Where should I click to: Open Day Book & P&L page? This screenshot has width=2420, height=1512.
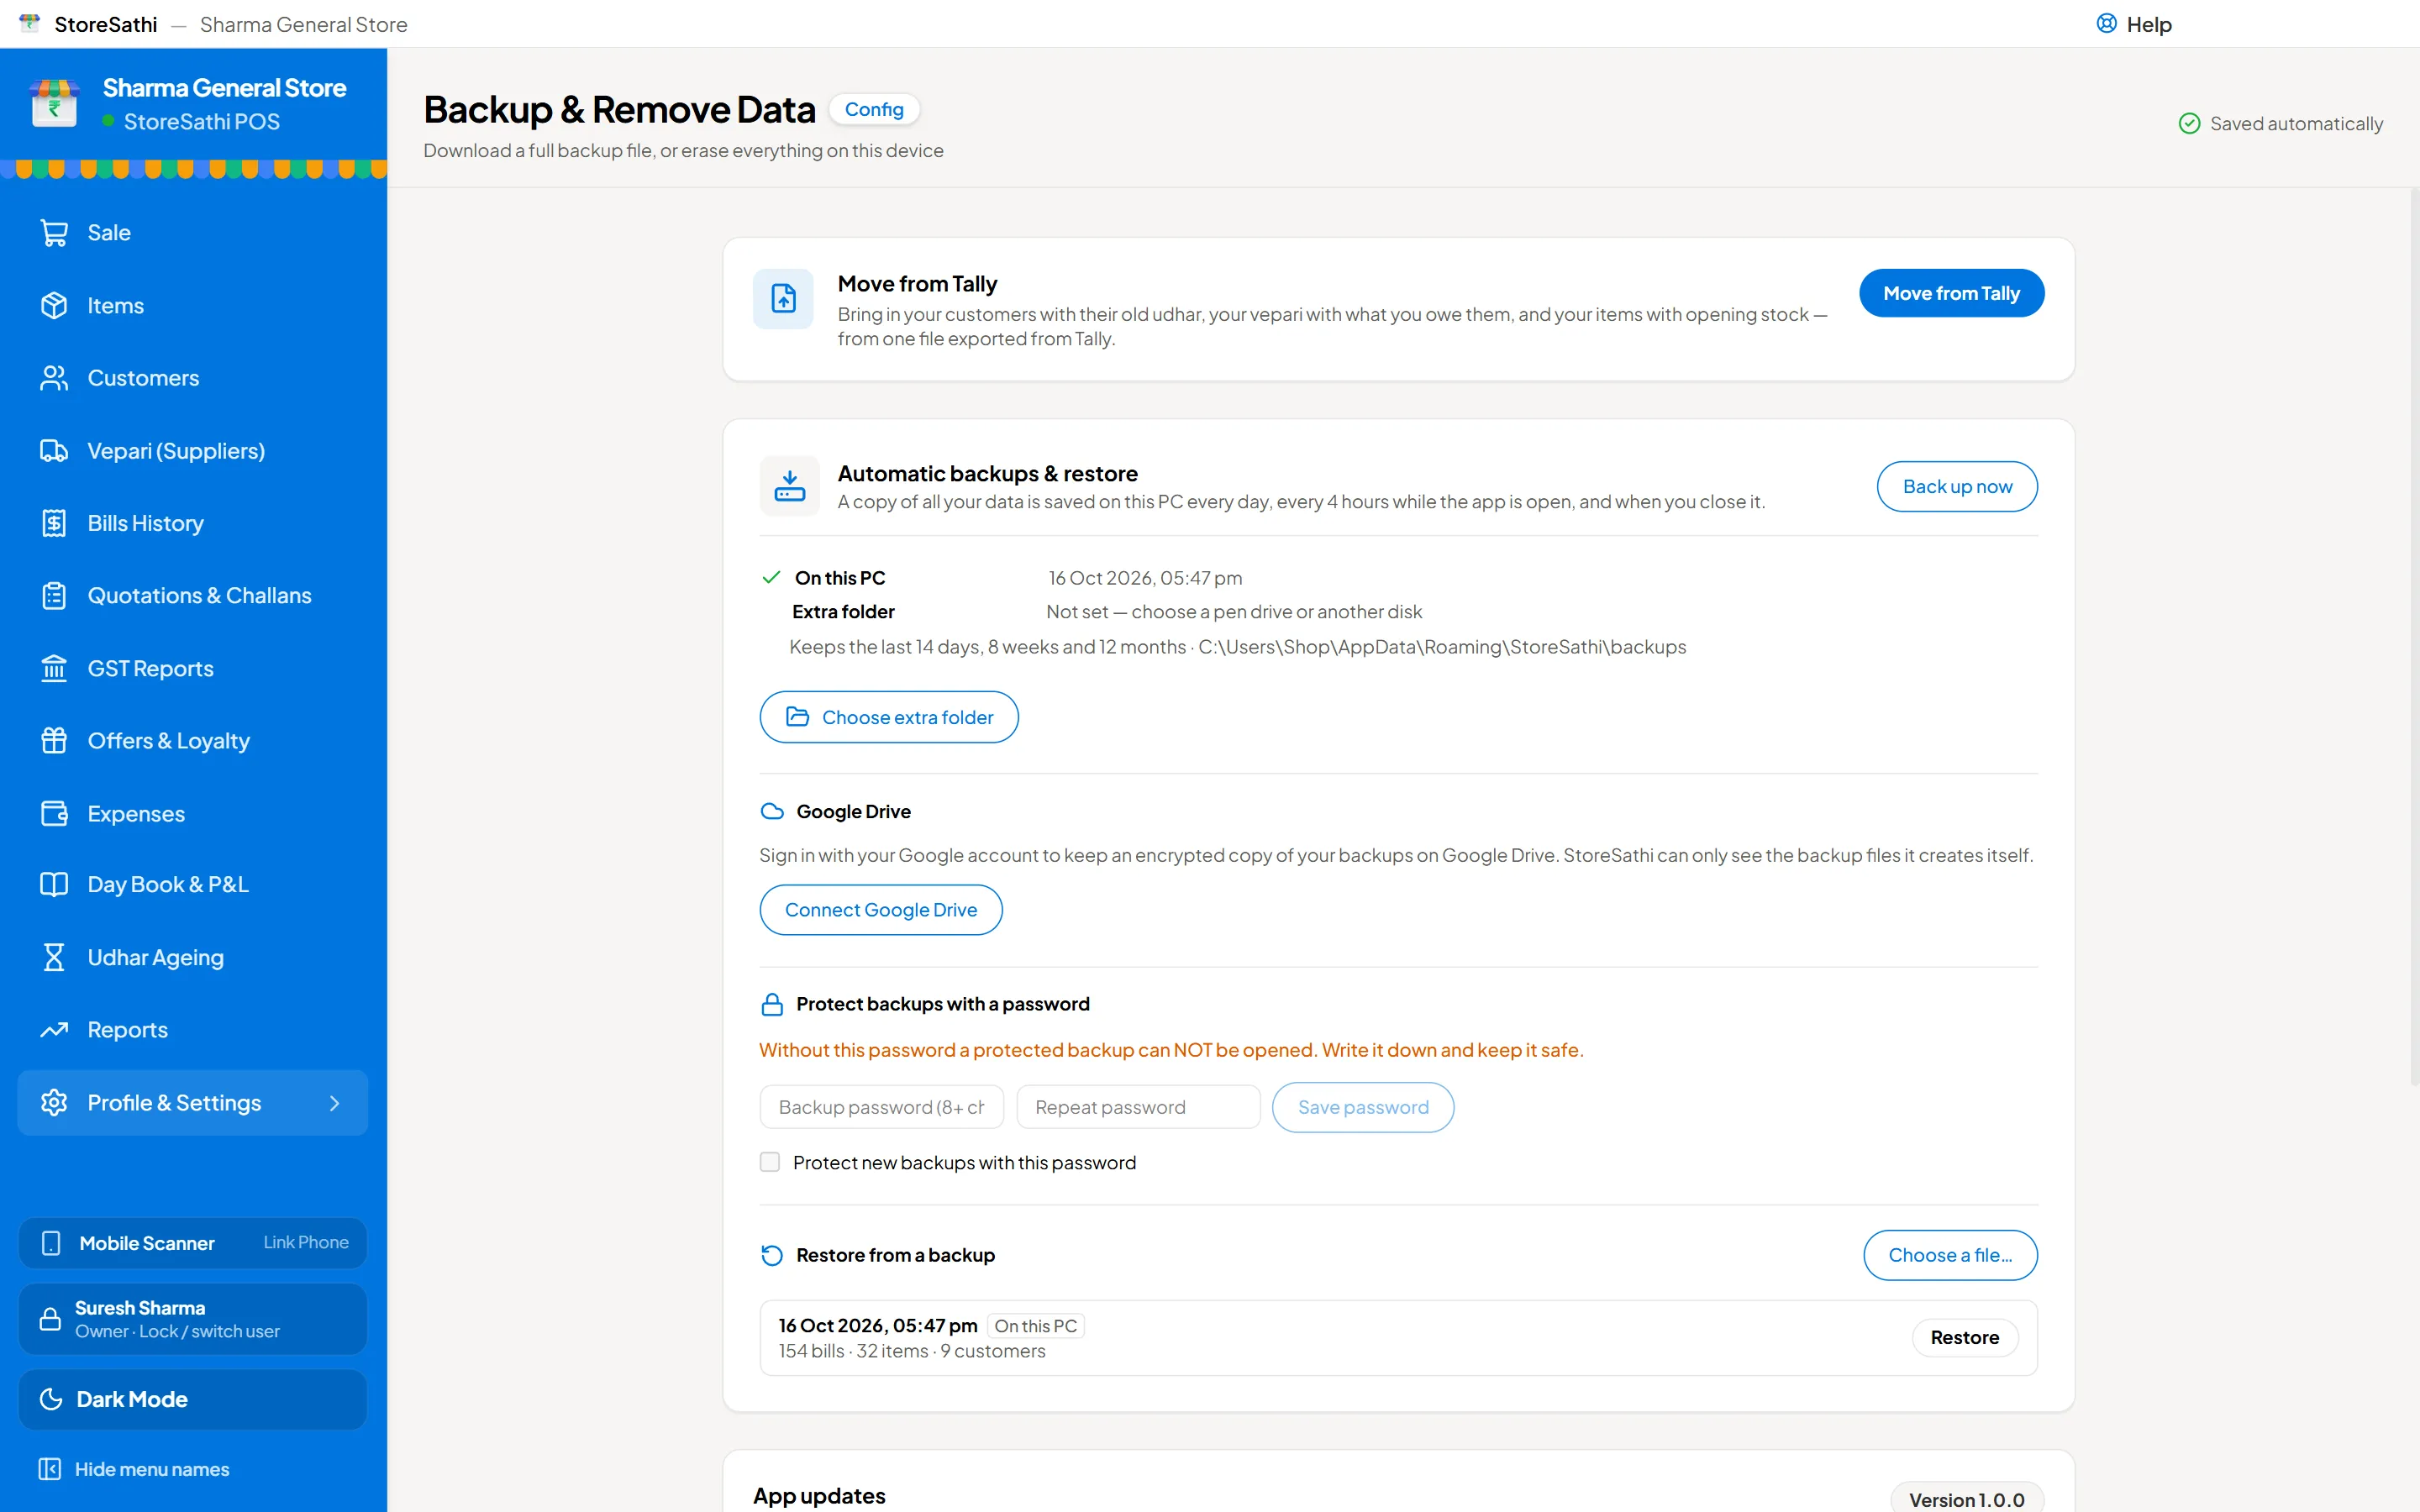coord(193,885)
